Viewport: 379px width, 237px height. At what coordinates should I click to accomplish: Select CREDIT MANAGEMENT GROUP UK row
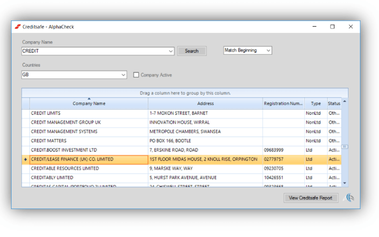pyautogui.click(x=181, y=122)
